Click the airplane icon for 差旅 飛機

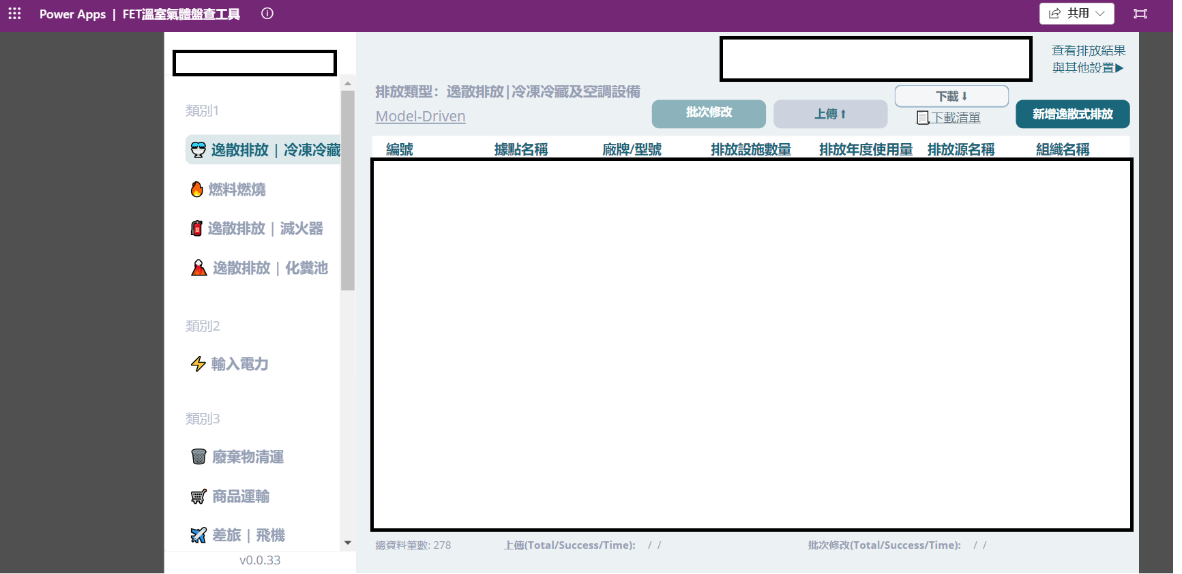[x=198, y=536]
